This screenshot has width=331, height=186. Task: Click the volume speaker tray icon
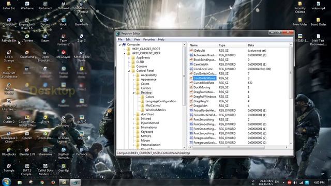coord(295,182)
